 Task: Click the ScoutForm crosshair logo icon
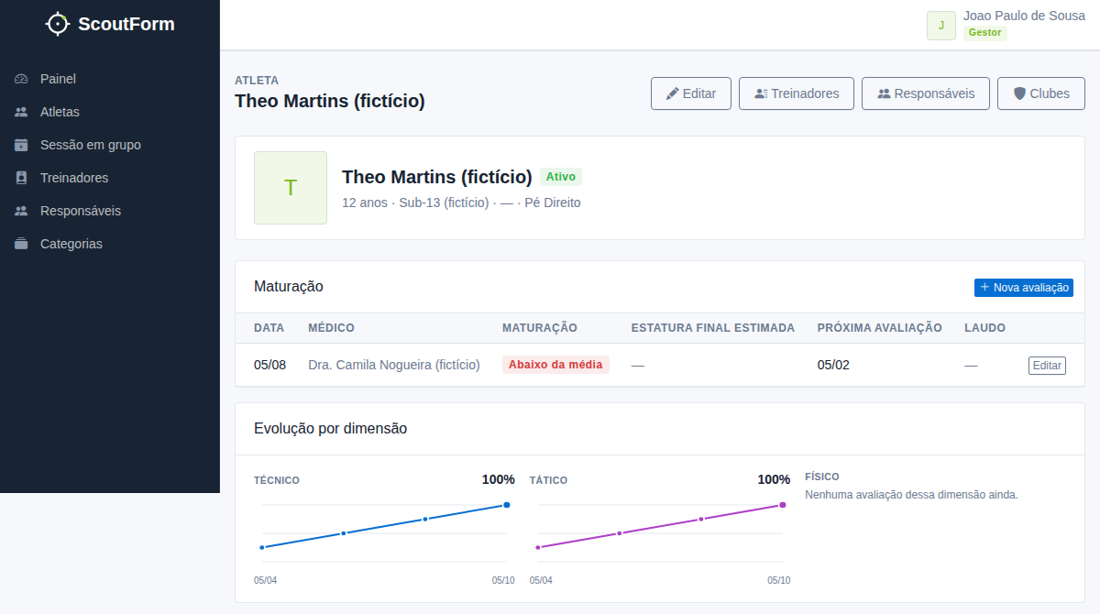(58, 24)
